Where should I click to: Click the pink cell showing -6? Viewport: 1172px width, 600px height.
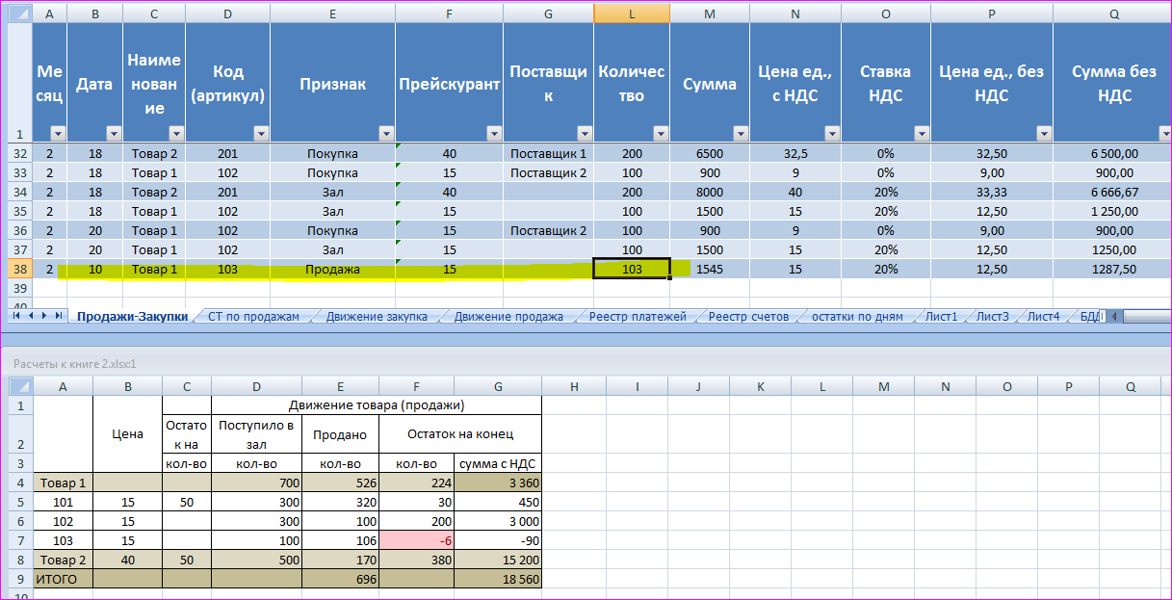pyautogui.click(x=416, y=540)
